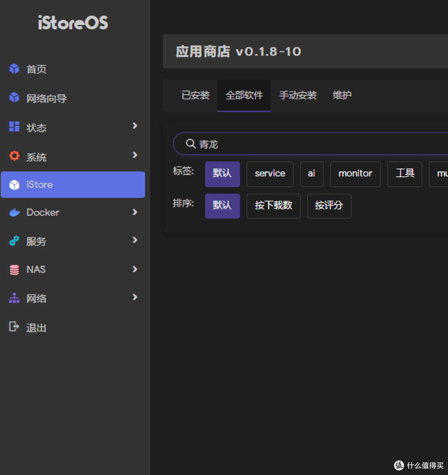Open the 状态 sidebar menu
The height and width of the screenshot is (475, 448).
click(x=73, y=127)
